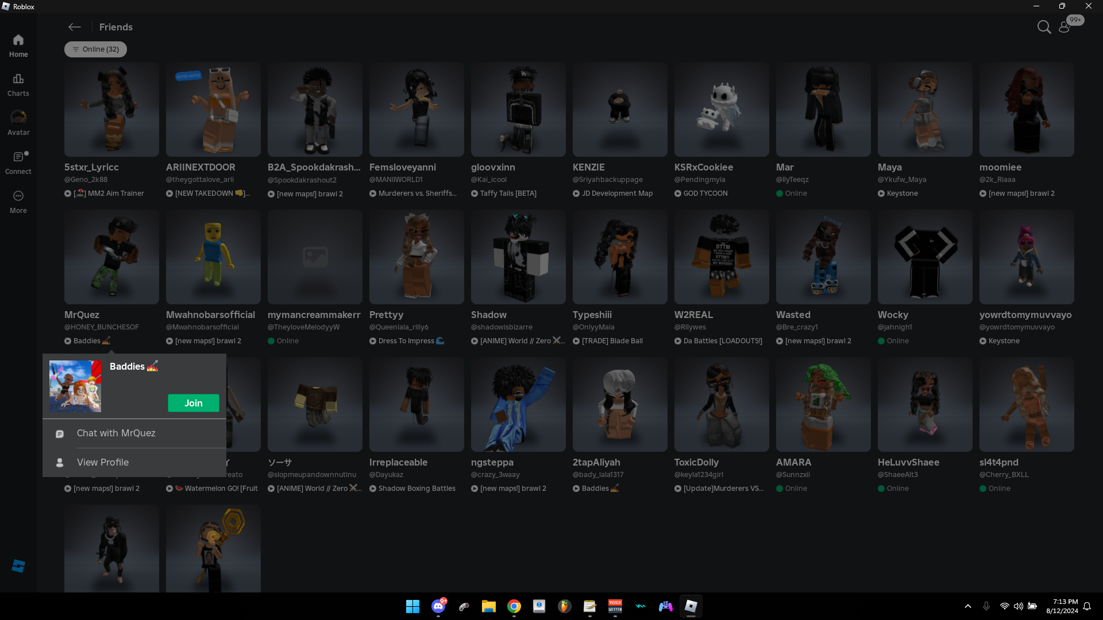Screen dimensions: 1103x620
Task: Click the search magnifier icon
Action: pos(1043,27)
